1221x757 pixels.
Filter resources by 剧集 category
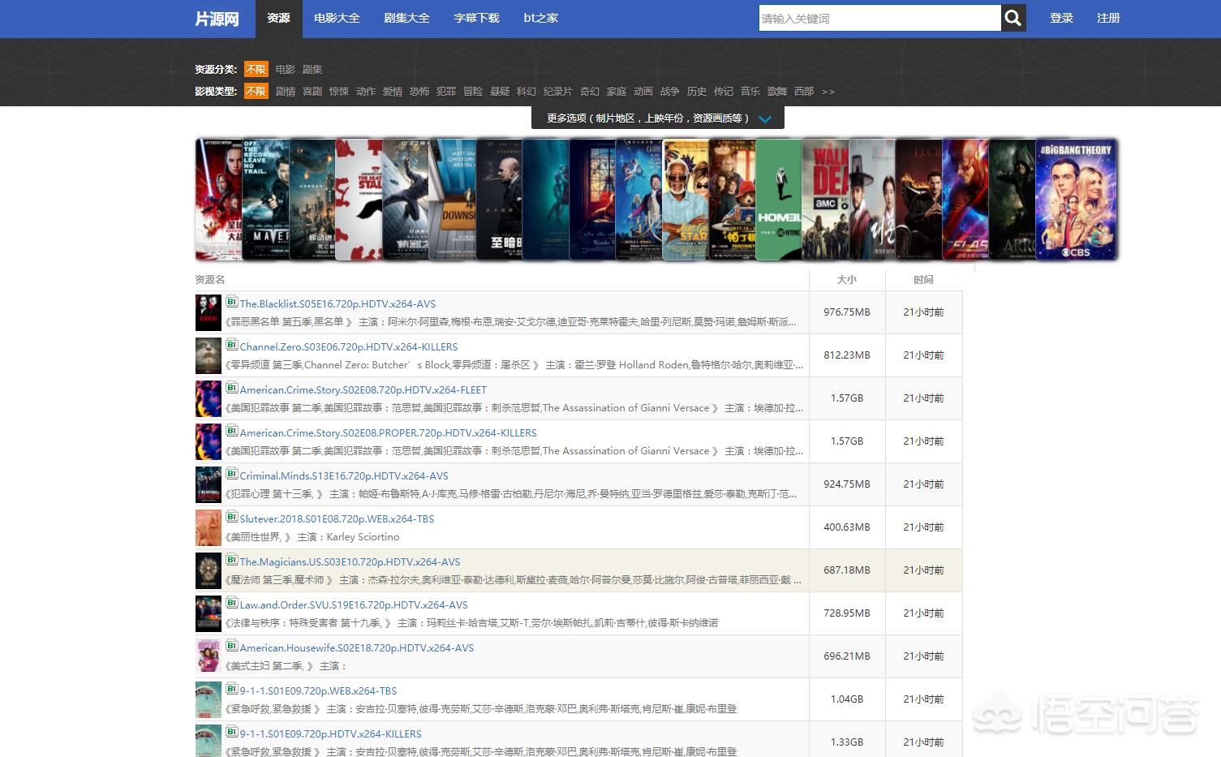[x=312, y=70]
